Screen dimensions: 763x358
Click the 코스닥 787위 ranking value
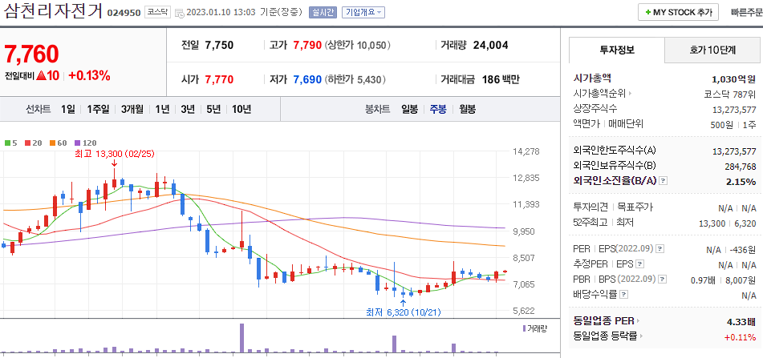(730, 94)
